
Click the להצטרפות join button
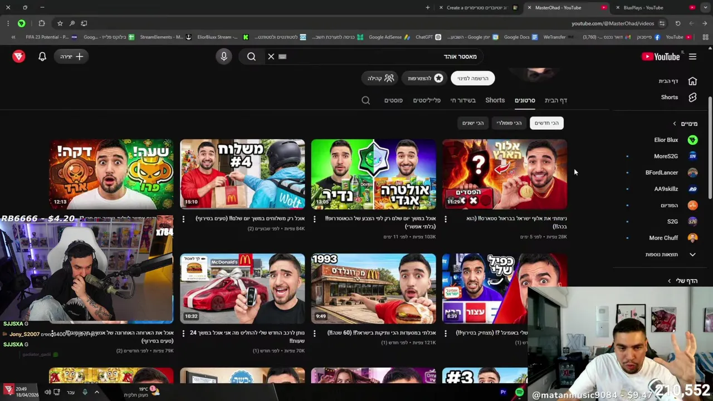[x=425, y=79]
